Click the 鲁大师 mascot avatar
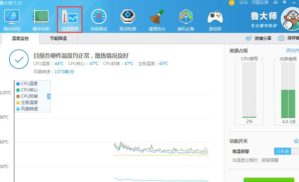The height and width of the screenshot is (182, 299). click(290, 19)
